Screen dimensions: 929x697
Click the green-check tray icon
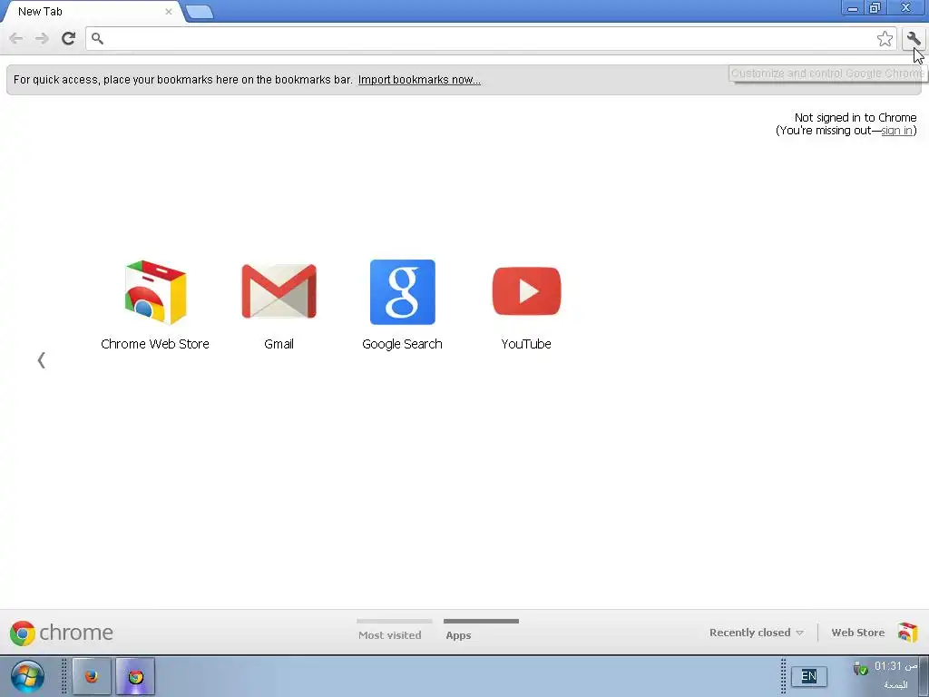pos(860,669)
